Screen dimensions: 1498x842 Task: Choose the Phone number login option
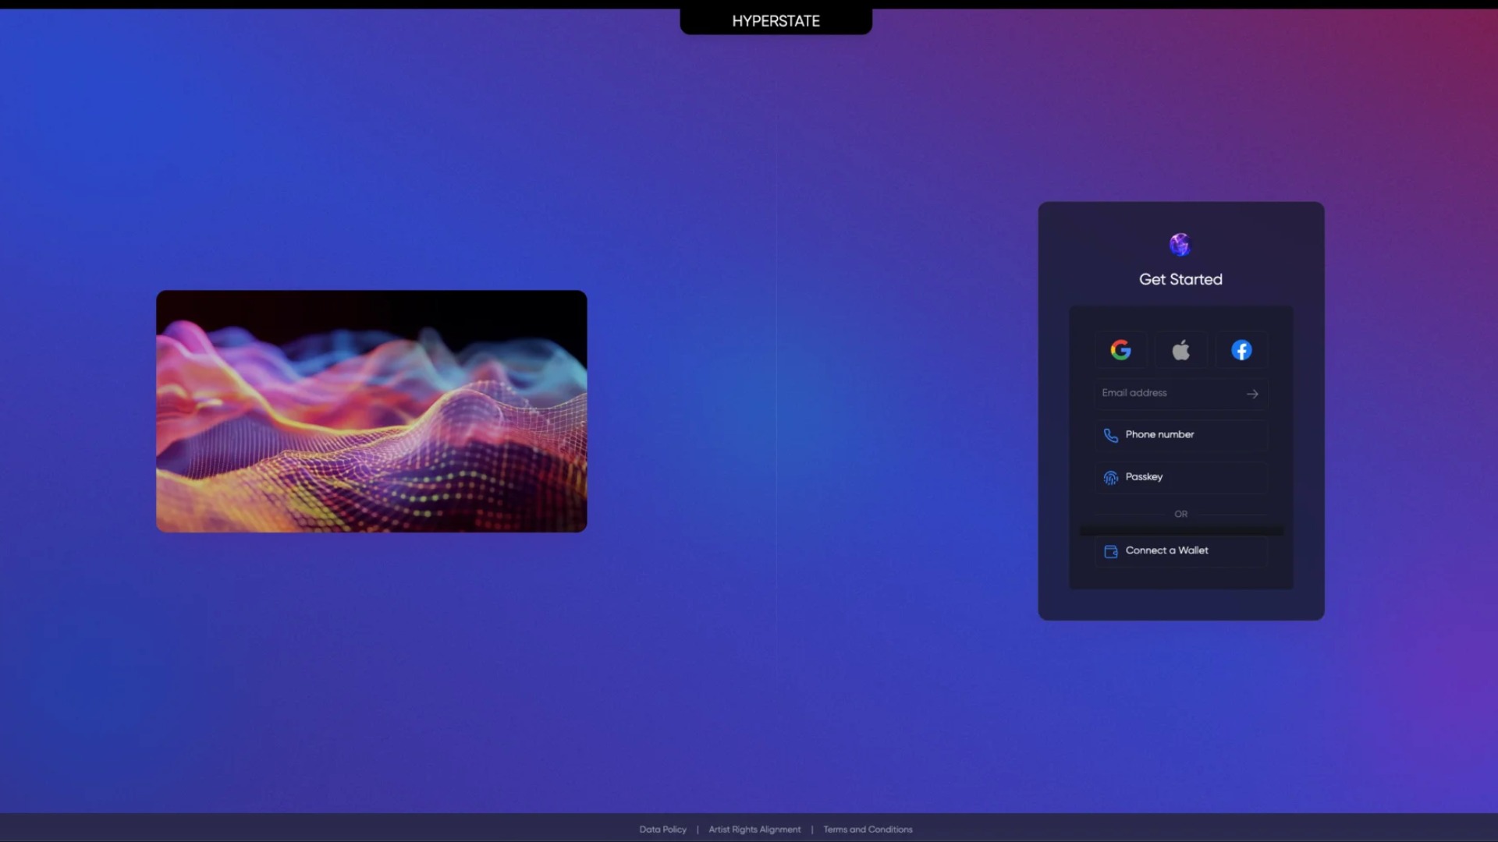[x=1180, y=435]
